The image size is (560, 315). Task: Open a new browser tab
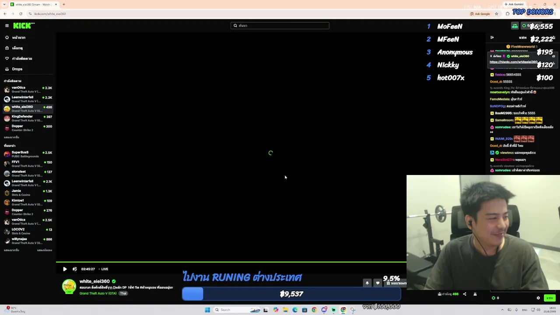click(x=63, y=4)
